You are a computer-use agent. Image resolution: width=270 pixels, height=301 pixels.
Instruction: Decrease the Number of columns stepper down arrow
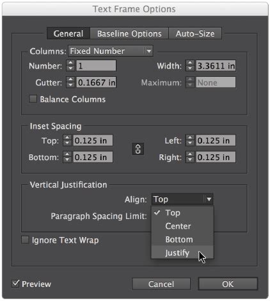click(70, 68)
